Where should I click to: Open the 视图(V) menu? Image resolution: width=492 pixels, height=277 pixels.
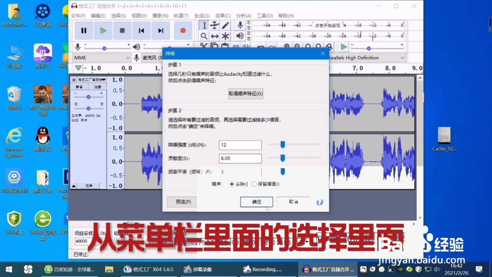tap(139, 16)
